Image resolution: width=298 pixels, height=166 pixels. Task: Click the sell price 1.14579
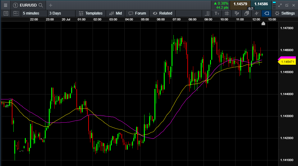pos(240,4)
